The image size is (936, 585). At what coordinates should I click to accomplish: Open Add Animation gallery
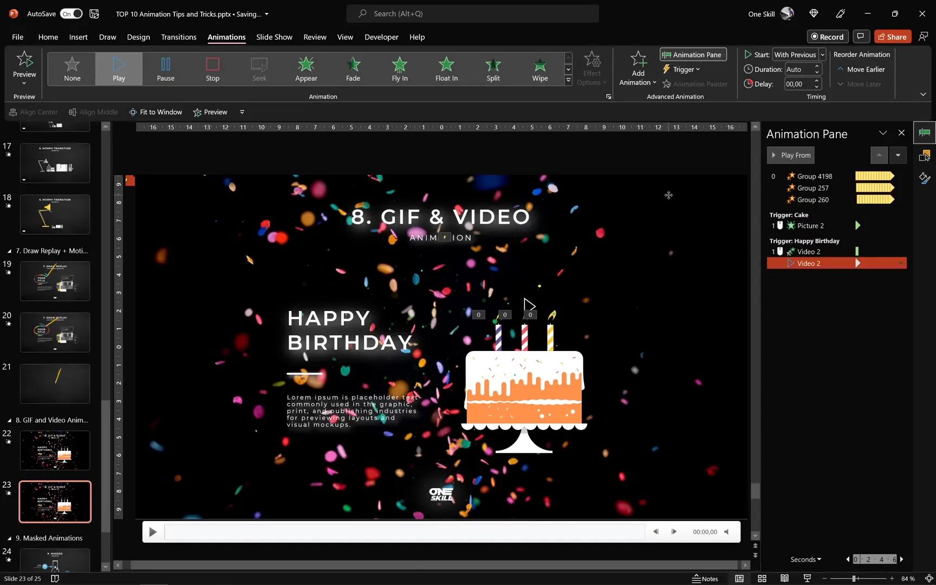638,68
